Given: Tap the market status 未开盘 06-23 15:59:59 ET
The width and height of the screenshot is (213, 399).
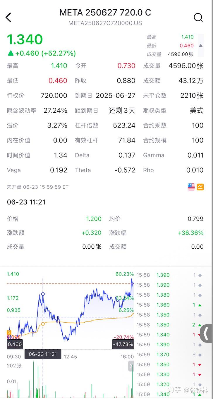Looking at the screenshot, I should (x=38, y=187).
